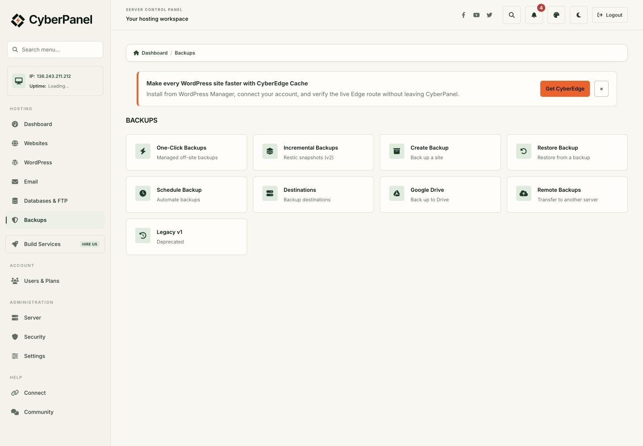Screen dimensions: 643x446
Task: Open Connect in the Help section
Action: (55, 393)
